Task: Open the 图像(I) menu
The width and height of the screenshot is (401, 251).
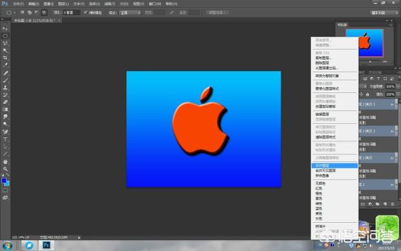Action: [49, 4]
